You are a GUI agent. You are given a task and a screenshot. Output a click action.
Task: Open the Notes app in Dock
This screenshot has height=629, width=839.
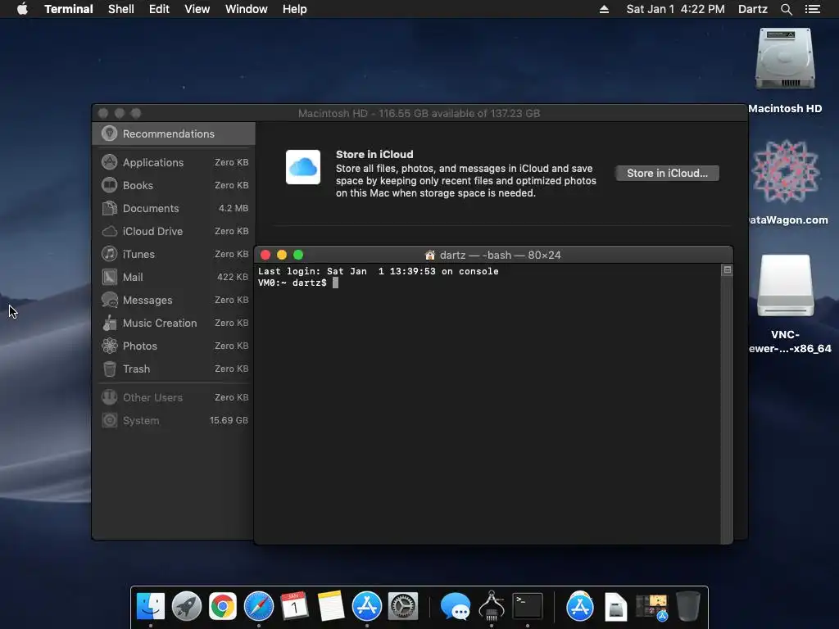pos(331,606)
